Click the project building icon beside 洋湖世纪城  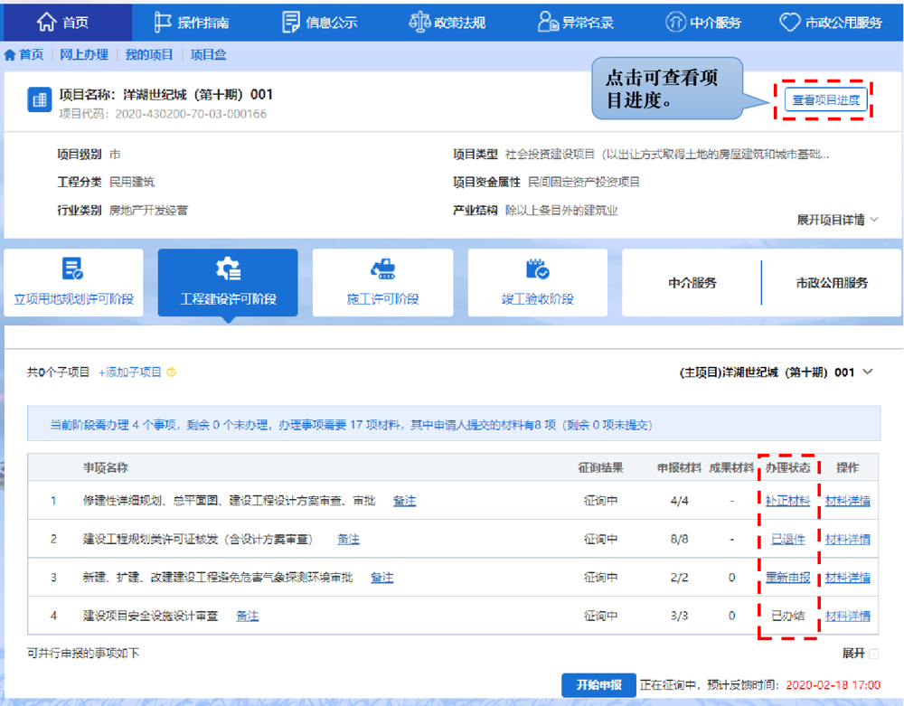coord(39,99)
